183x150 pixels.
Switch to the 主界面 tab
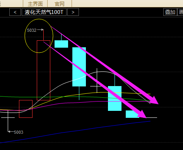point(35,3)
